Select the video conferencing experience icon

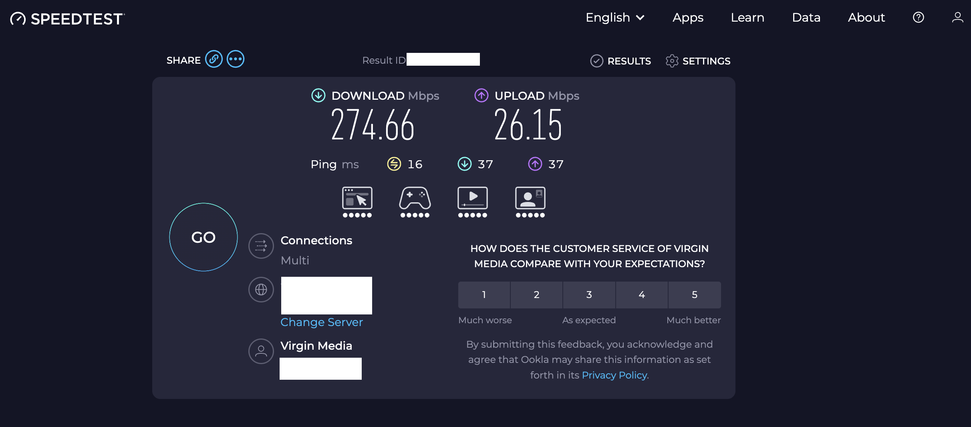coord(530,202)
